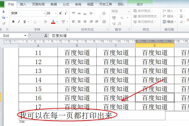Screen dimensions: 189x126
Task: Click Increase Decimal icon
Action: click(x=114, y=24)
